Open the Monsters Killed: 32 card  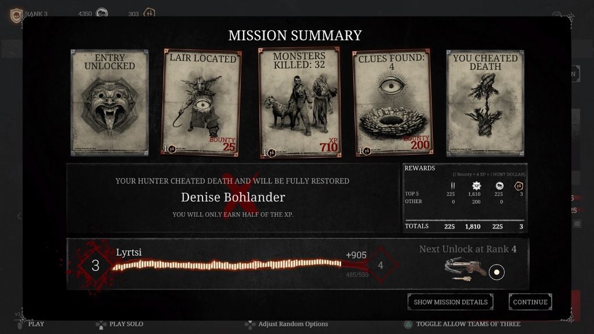[299, 102]
